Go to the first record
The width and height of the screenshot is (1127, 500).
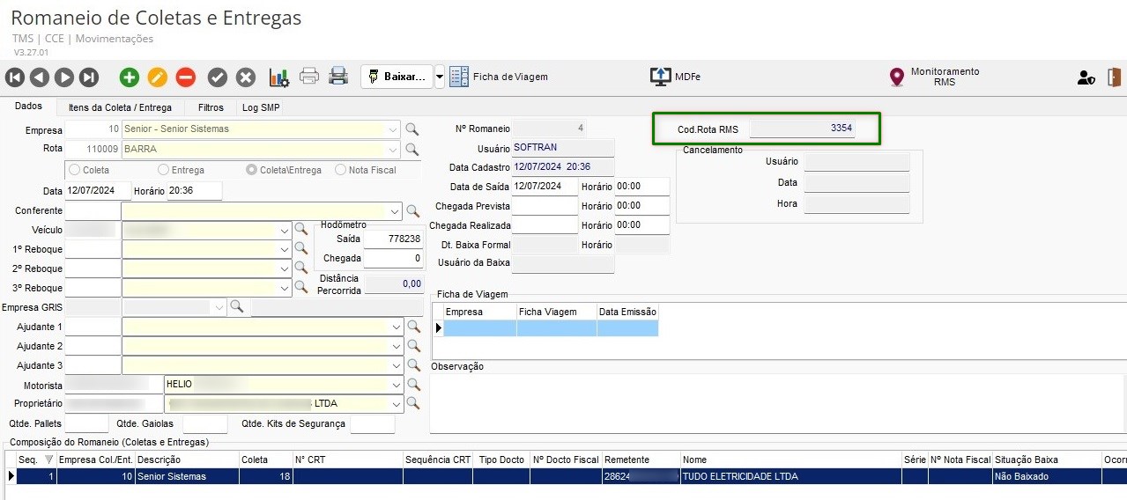click(14, 77)
